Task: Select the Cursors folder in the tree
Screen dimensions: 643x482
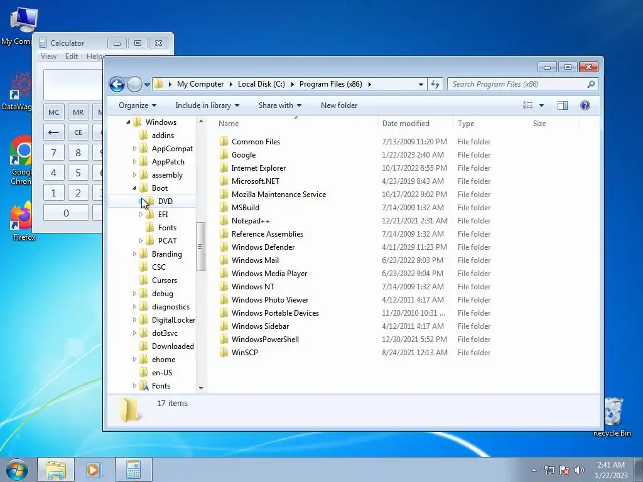Action: coord(164,281)
